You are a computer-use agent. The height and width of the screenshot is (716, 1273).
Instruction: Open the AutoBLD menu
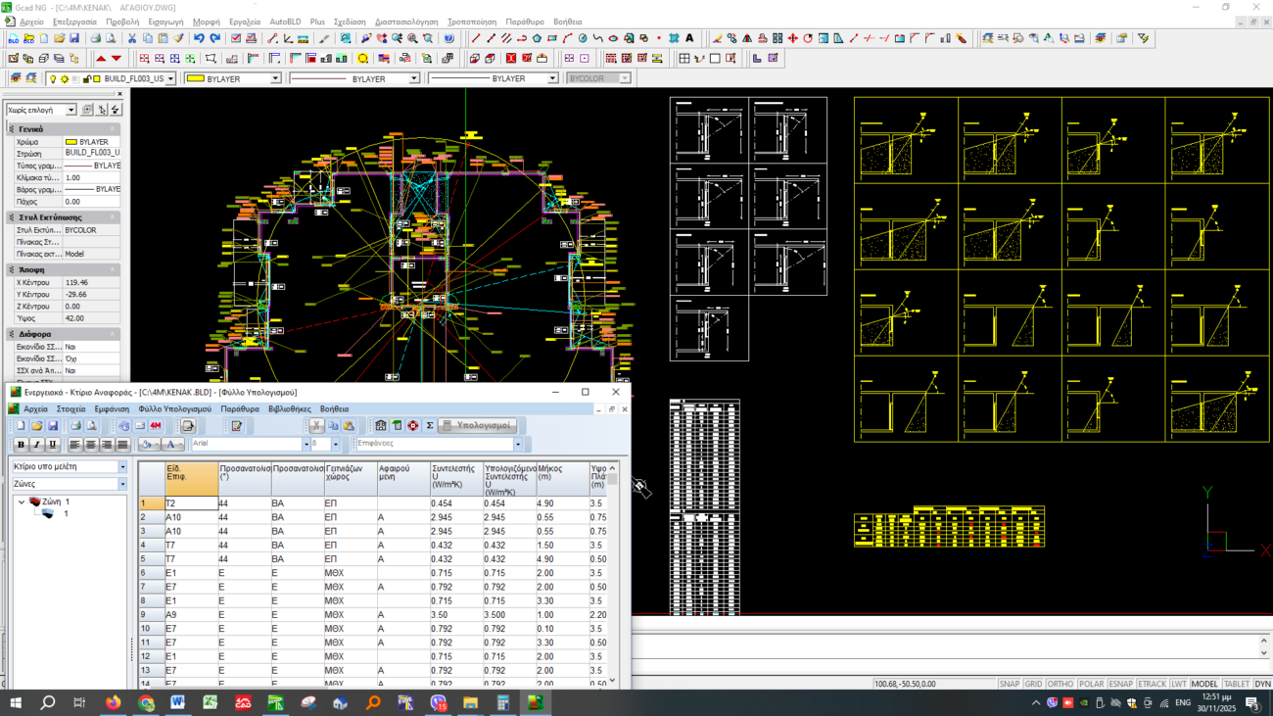pyautogui.click(x=285, y=22)
